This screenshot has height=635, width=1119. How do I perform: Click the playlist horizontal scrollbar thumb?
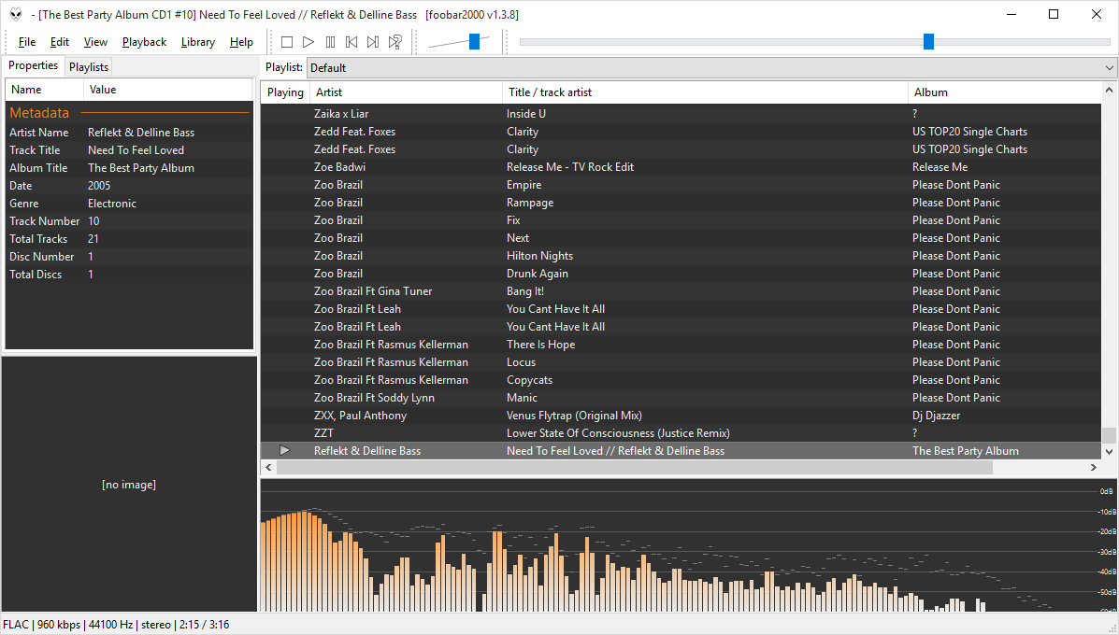pos(635,468)
